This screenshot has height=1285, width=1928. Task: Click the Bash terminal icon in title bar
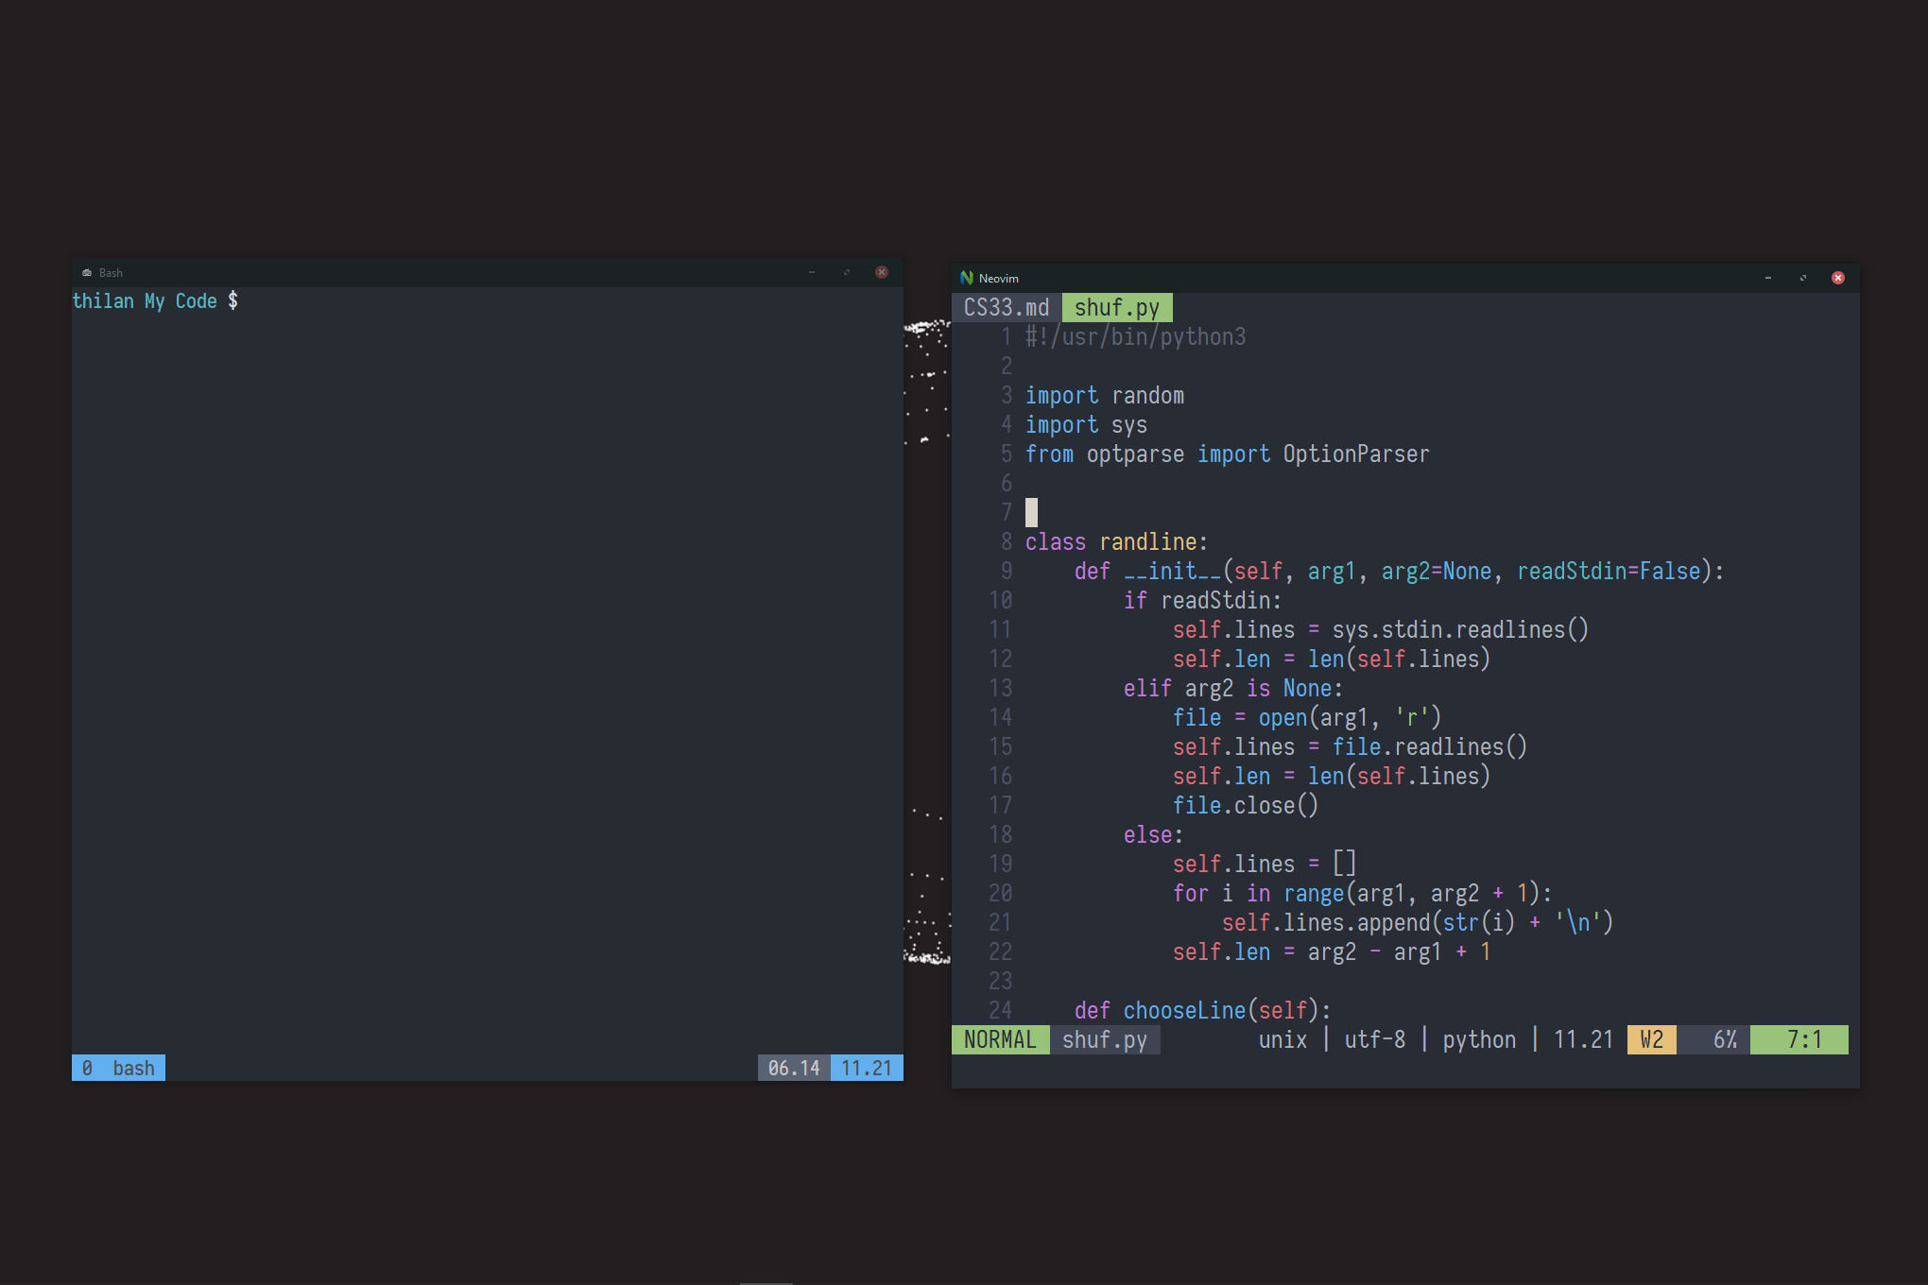pos(87,273)
